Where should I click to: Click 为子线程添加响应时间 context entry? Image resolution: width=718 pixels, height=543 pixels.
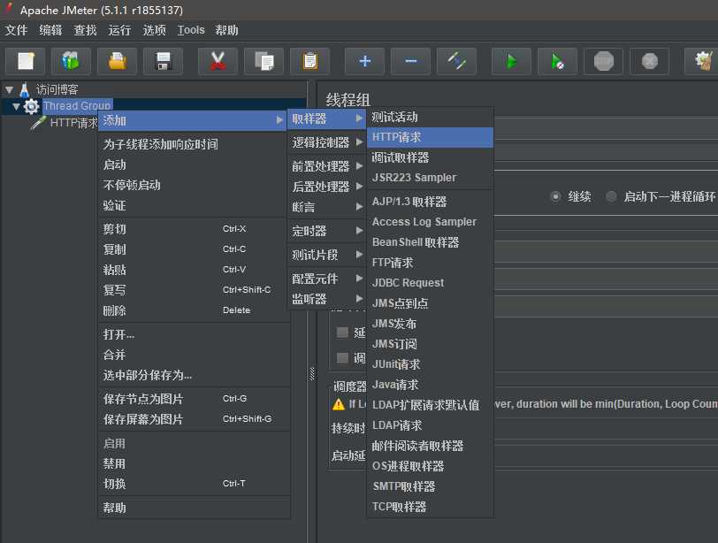tap(193, 144)
